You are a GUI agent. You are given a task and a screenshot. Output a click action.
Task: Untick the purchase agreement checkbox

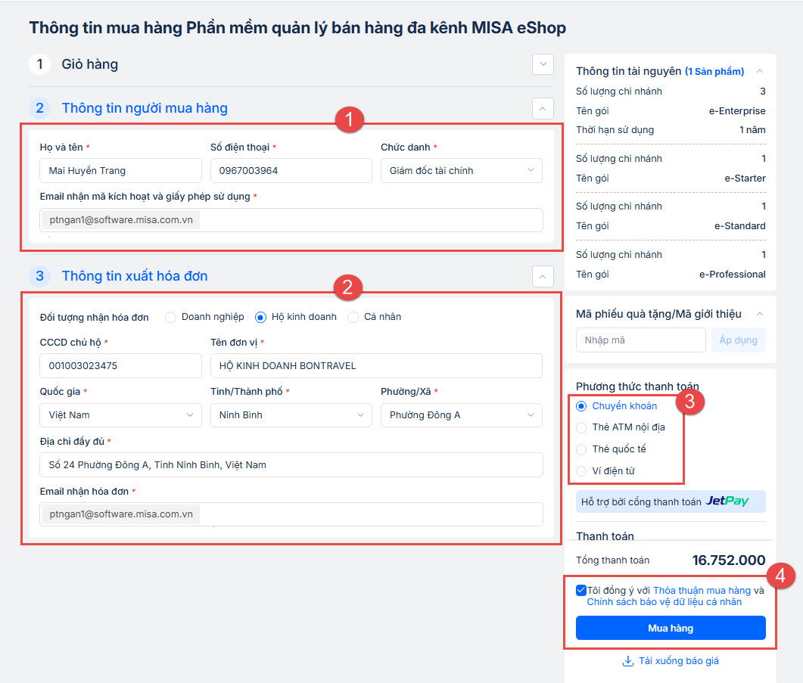click(580, 590)
